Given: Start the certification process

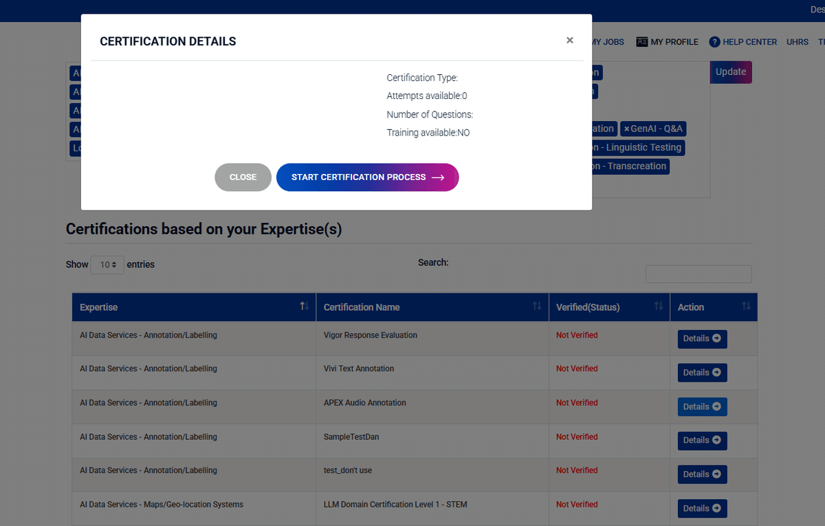Looking at the screenshot, I should click(367, 177).
